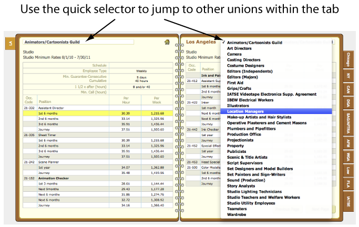
Task: Pick Projectionists from the list
Action: coord(240,140)
